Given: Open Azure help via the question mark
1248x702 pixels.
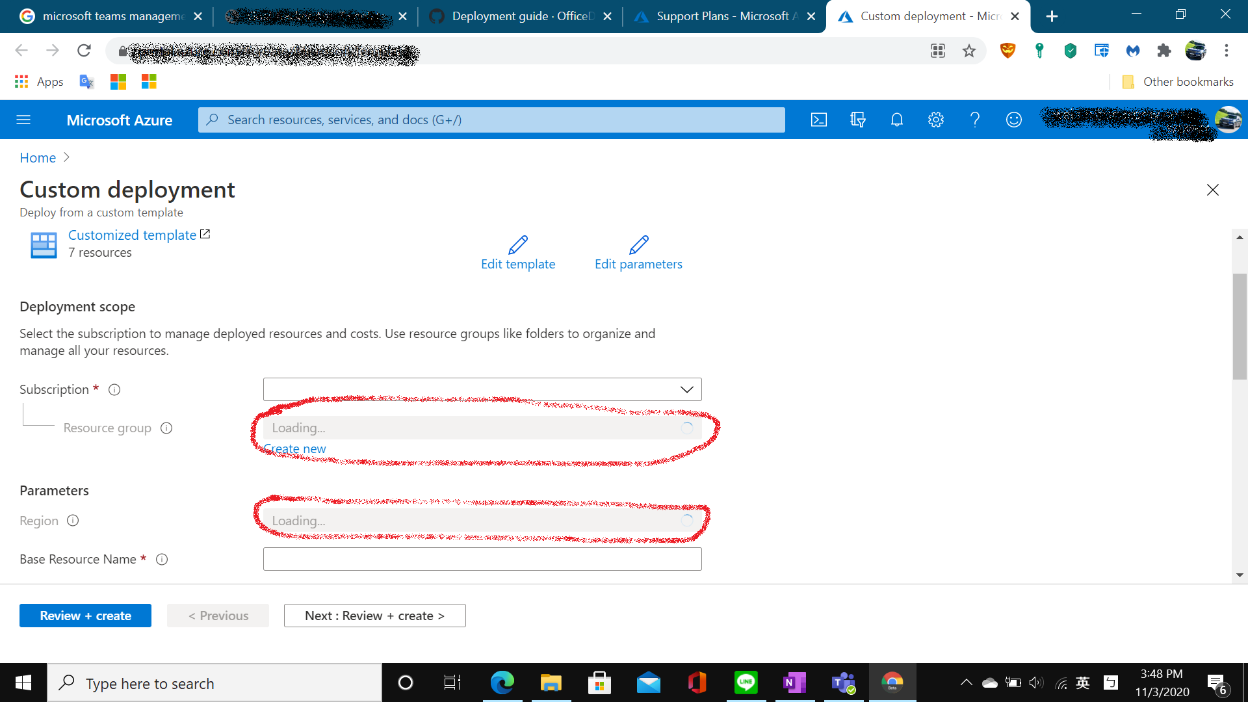Looking at the screenshot, I should pos(975,120).
